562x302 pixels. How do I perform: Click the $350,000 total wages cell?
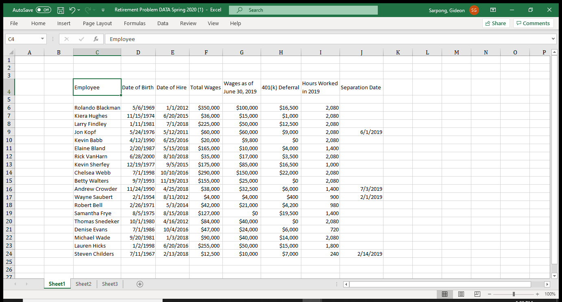point(206,108)
